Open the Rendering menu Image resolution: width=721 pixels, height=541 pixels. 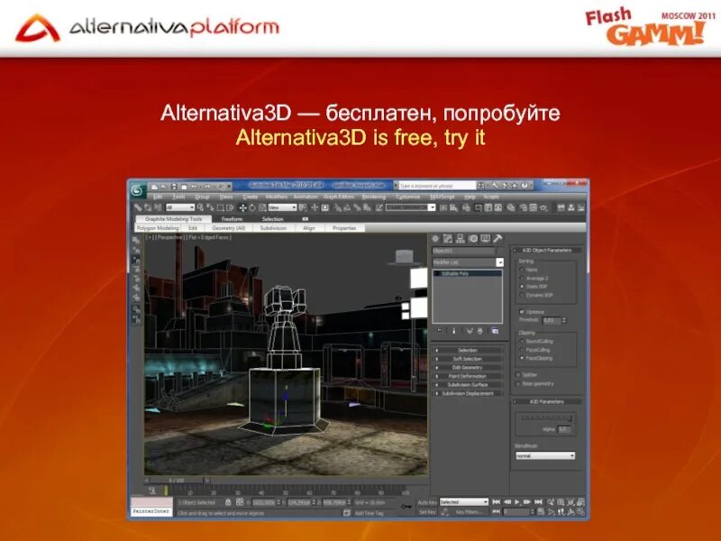coord(374,197)
